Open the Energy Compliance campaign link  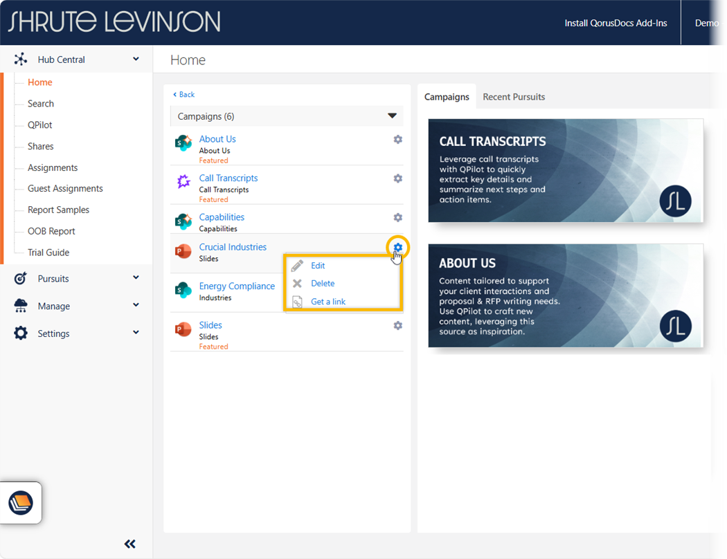pyautogui.click(x=237, y=286)
